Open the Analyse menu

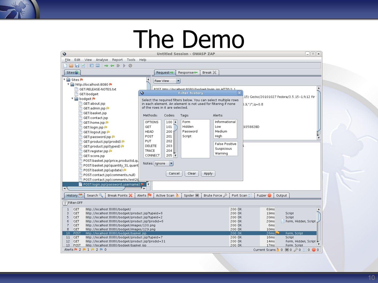[x=102, y=60]
